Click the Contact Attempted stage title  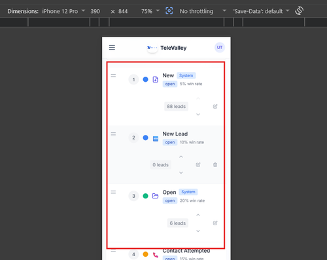pyautogui.click(x=186, y=251)
